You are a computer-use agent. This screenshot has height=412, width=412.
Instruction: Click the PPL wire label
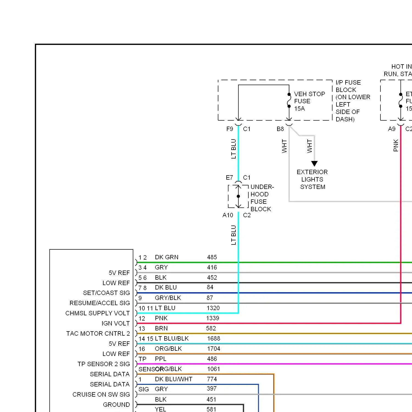(x=161, y=359)
